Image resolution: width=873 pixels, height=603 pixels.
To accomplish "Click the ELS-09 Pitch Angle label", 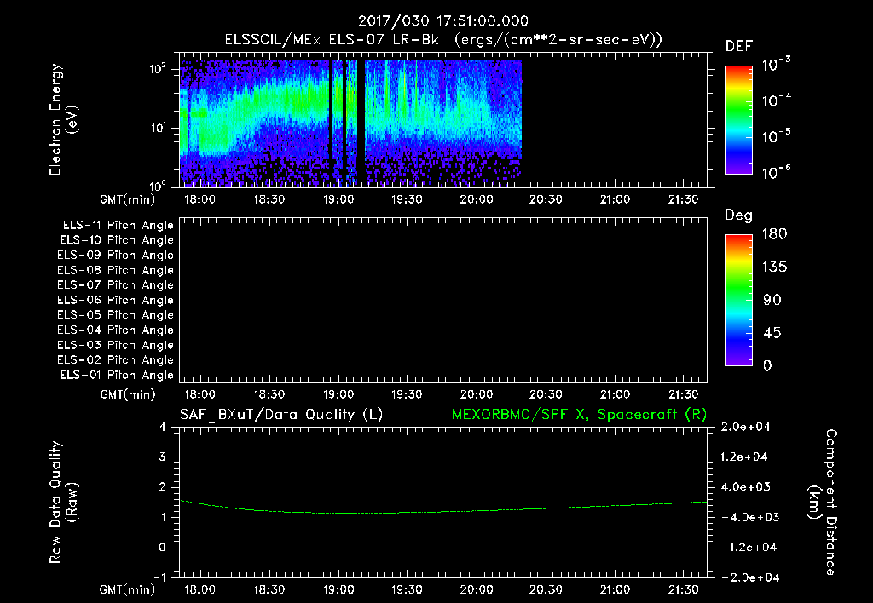I will pyautogui.click(x=116, y=256).
